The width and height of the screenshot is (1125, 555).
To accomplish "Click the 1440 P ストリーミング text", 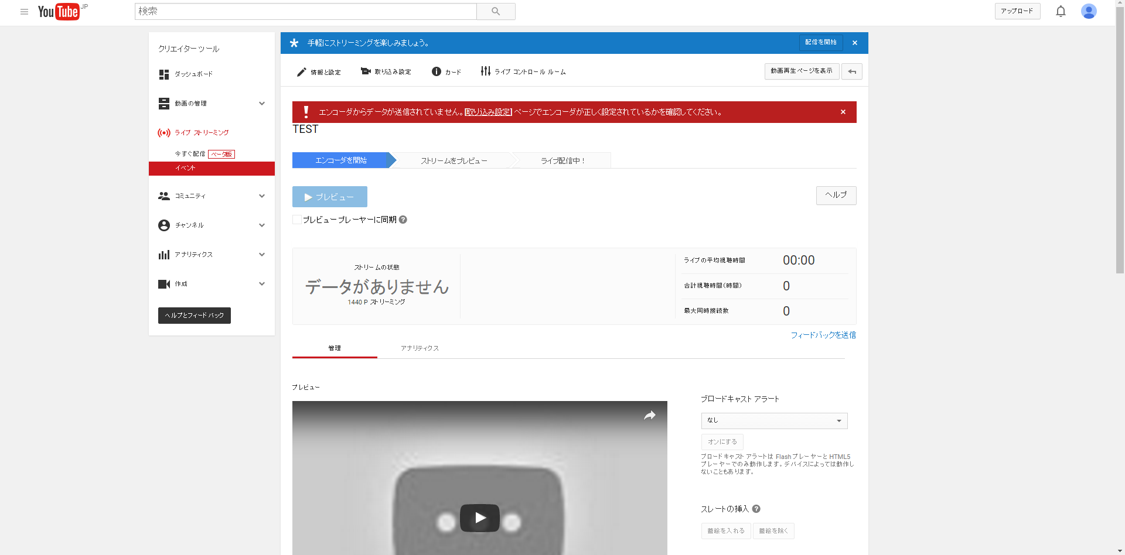I will click(x=376, y=302).
